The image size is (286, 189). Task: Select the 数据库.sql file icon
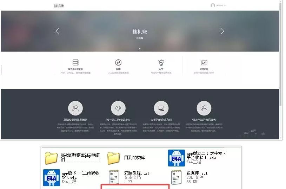[x=177, y=177]
